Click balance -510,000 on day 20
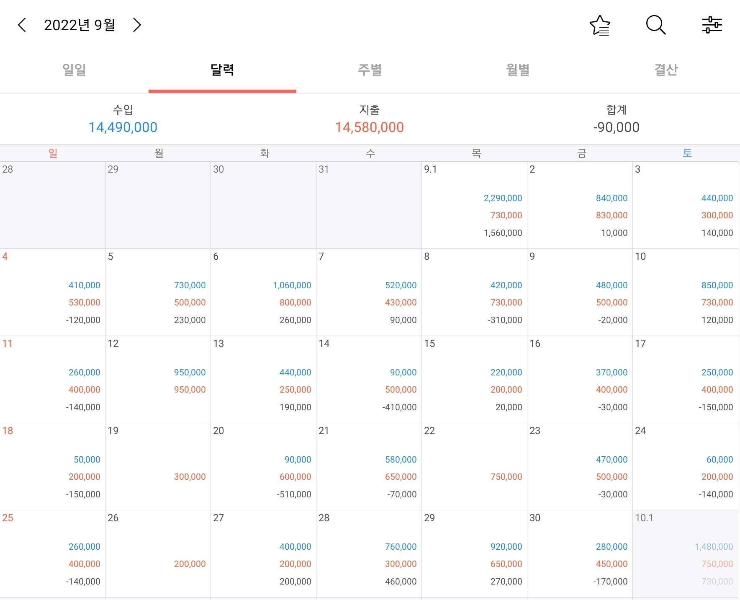 point(294,494)
